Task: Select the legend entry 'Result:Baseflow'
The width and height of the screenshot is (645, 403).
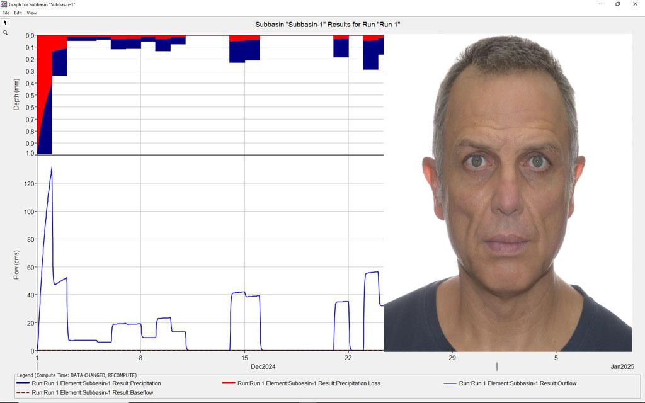Action: [93, 393]
